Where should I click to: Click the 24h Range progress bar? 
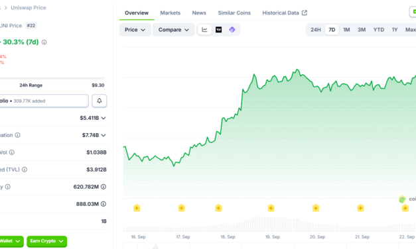tap(52, 78)
